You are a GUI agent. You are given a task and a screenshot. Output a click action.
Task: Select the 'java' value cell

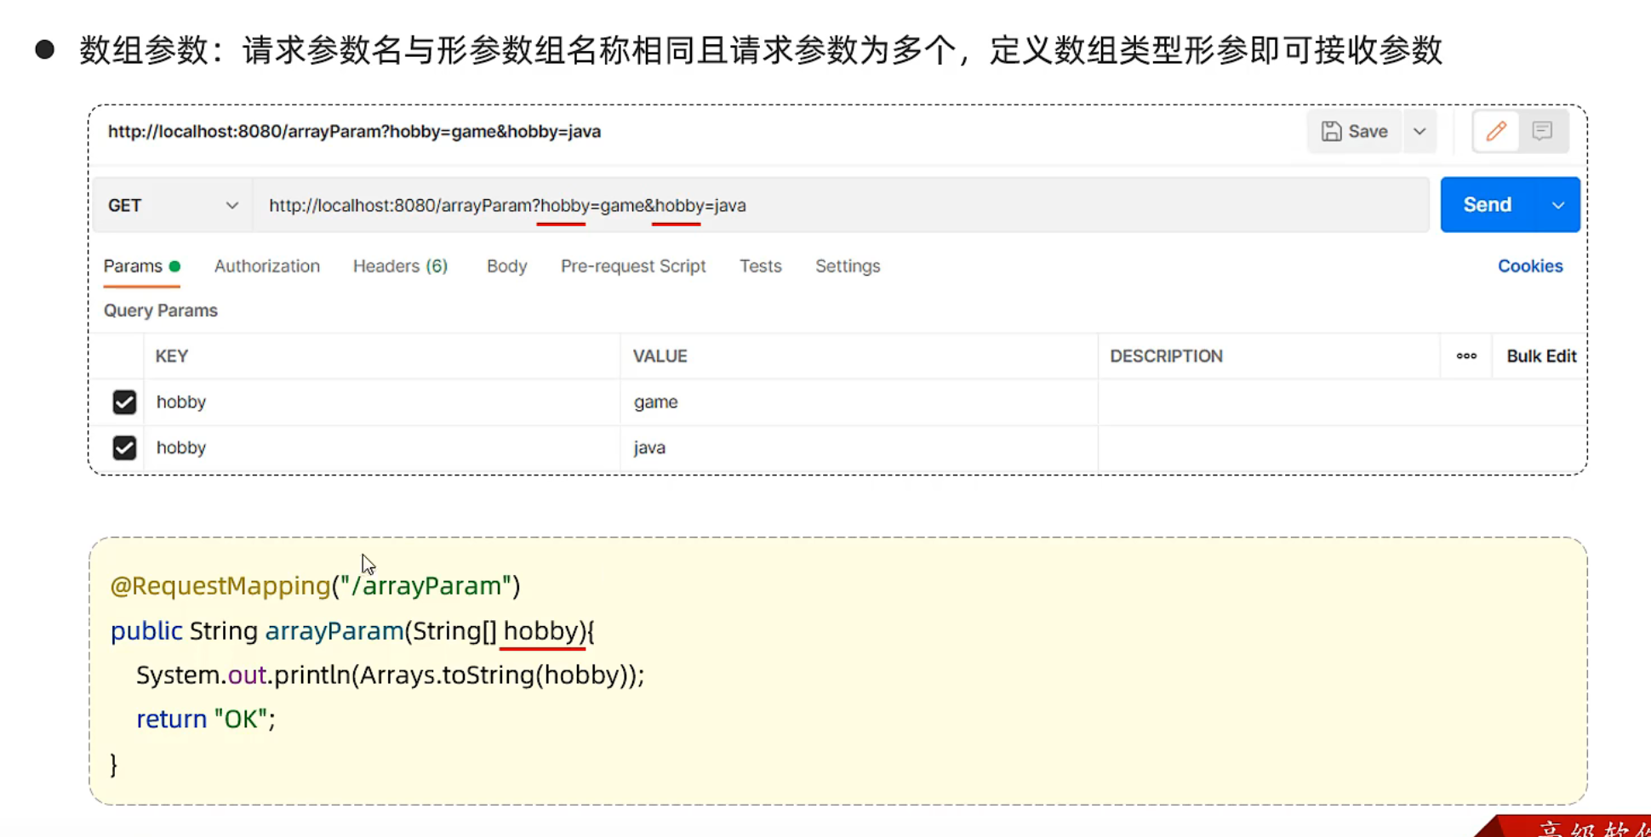point(859,447)
